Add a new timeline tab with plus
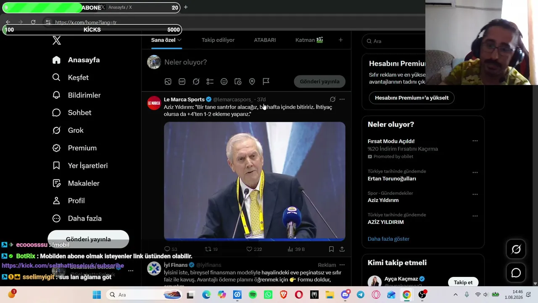The width and height of the screenshot is (538, 303). tap(340, 40)
